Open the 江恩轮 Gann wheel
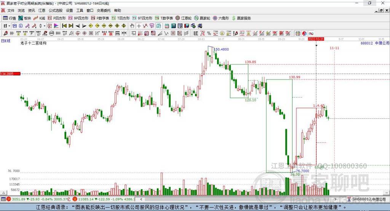Screen dimensions: 390x211 (184, 18)
